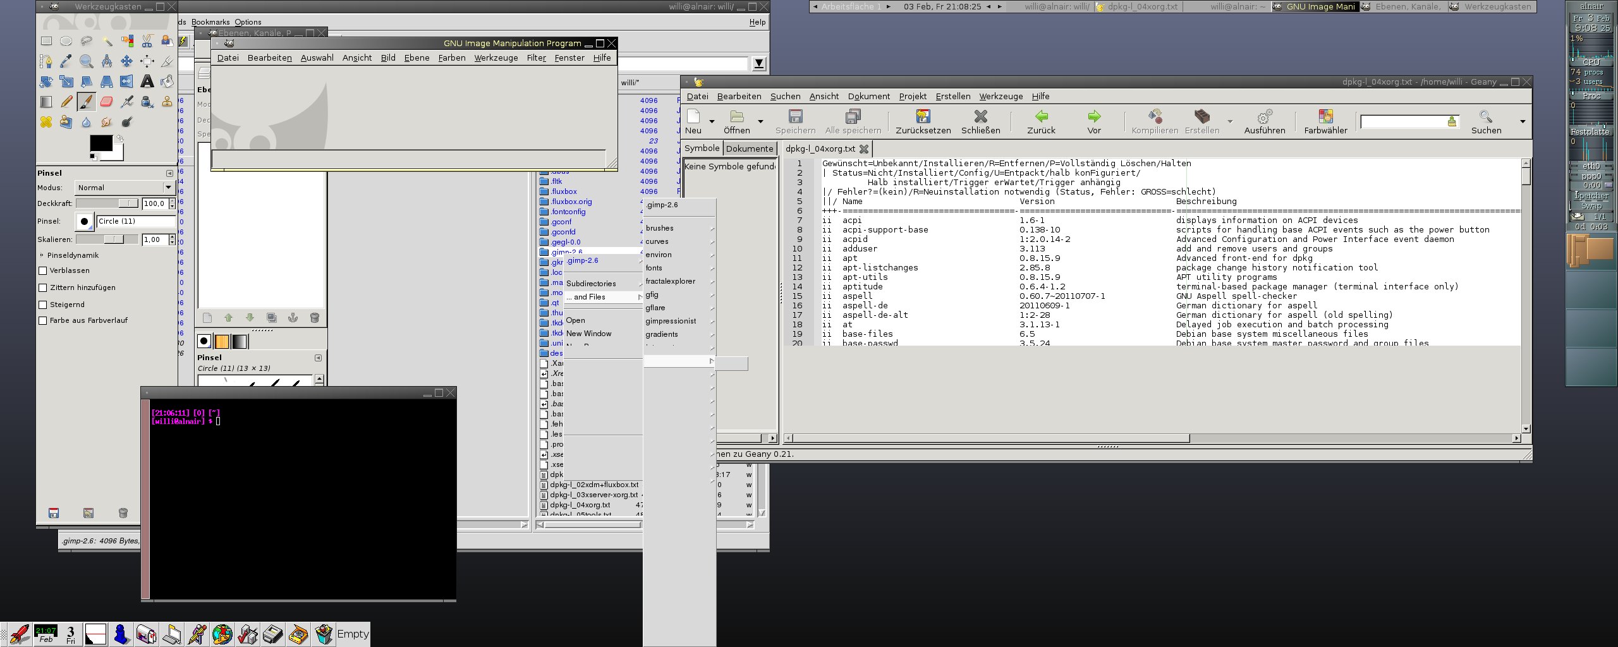Adjust the Deckkraft opacity slider

[107, 203]
